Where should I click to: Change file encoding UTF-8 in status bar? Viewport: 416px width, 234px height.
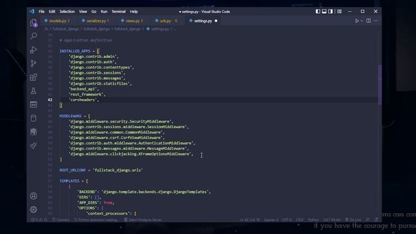(x=287, y=220)
